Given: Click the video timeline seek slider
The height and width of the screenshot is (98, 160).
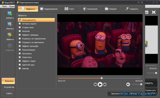Looking at the screenshot, I should pyautogui.click(x=100, y=78).
